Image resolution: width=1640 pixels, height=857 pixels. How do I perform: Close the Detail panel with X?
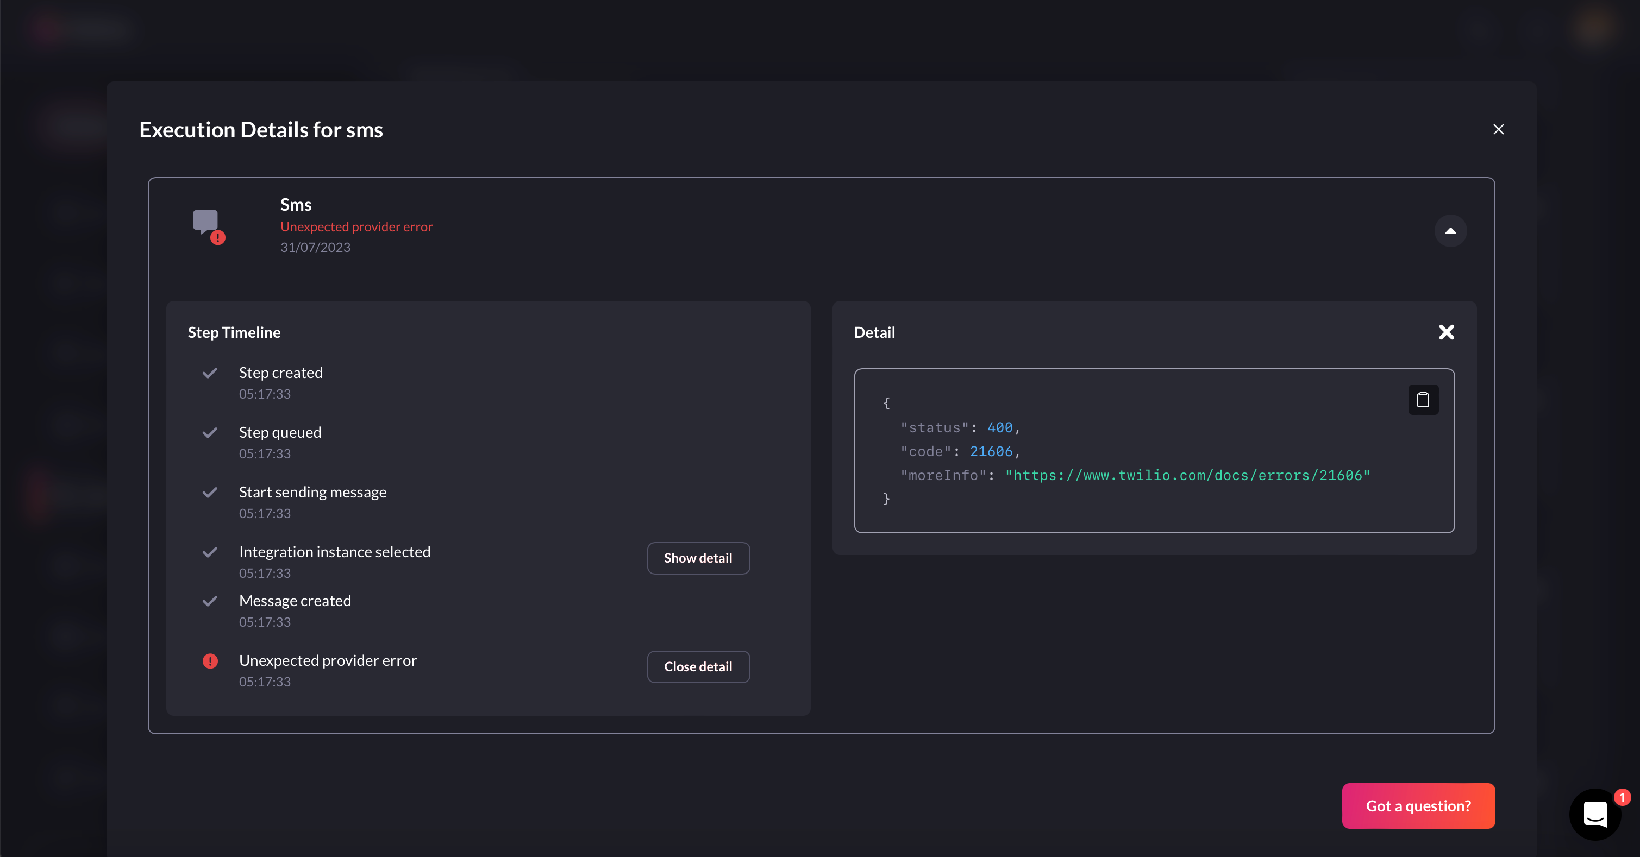(x=1446, y=332)
